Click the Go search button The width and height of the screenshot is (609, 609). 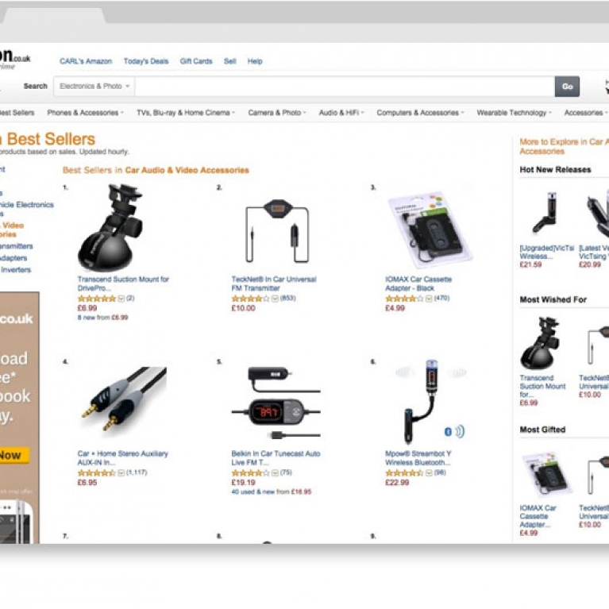pyautogui.click(x=567, y=87)
